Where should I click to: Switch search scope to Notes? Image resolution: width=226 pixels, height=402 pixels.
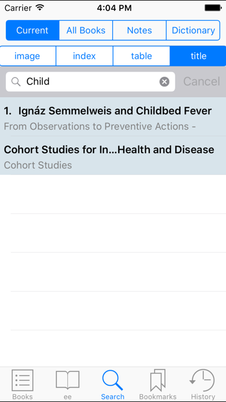(140, 30)
